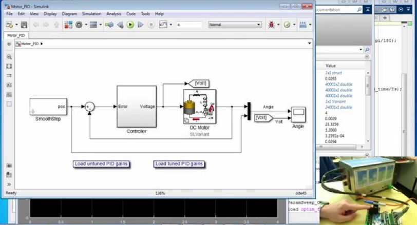The width and height of the screenshot is (417, 225).
Task: Expand the palette with double chevron
Action: pos(9,184)
